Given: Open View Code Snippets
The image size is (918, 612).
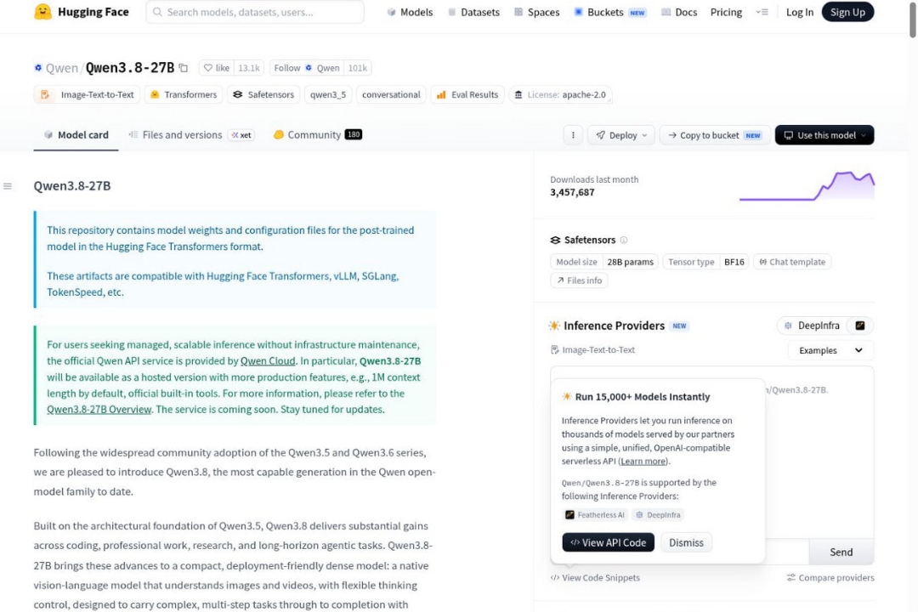Looking at the screenshot, I should pyautogui.click(x=595, y=577).
